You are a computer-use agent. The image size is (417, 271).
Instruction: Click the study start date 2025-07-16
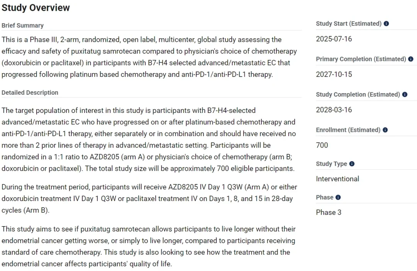tap(334, 39)
